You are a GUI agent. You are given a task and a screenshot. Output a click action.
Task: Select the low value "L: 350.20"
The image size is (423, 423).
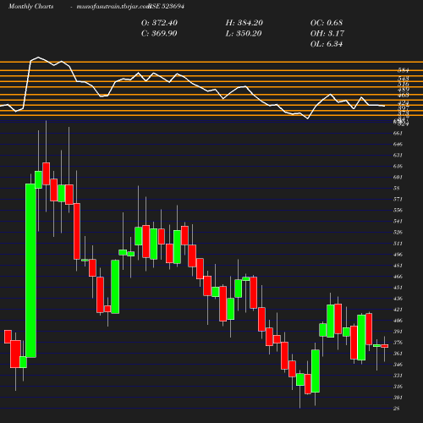pos(244,34)
